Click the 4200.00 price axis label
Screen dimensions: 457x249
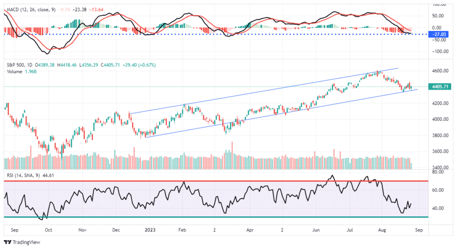(x=440, y=103)
